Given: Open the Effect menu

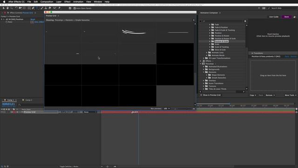Looking at the screenshot, I should click(67, 2).
